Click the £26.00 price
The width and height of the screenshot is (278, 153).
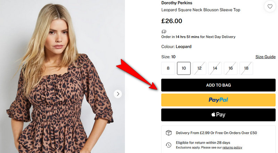(172, 21)
